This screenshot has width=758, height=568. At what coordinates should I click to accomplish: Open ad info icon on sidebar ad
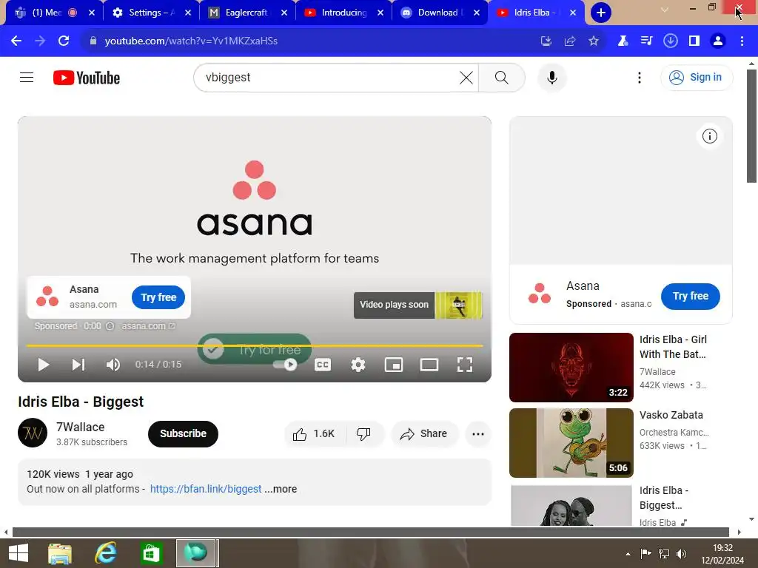tap(710, 136)
